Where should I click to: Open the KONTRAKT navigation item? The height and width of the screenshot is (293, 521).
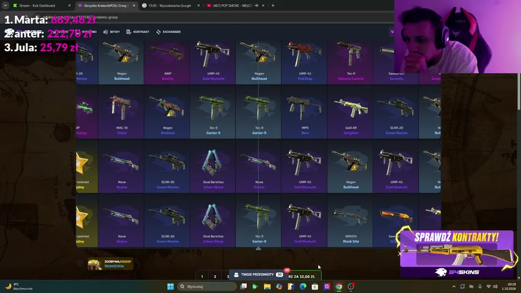click(137, 32)
